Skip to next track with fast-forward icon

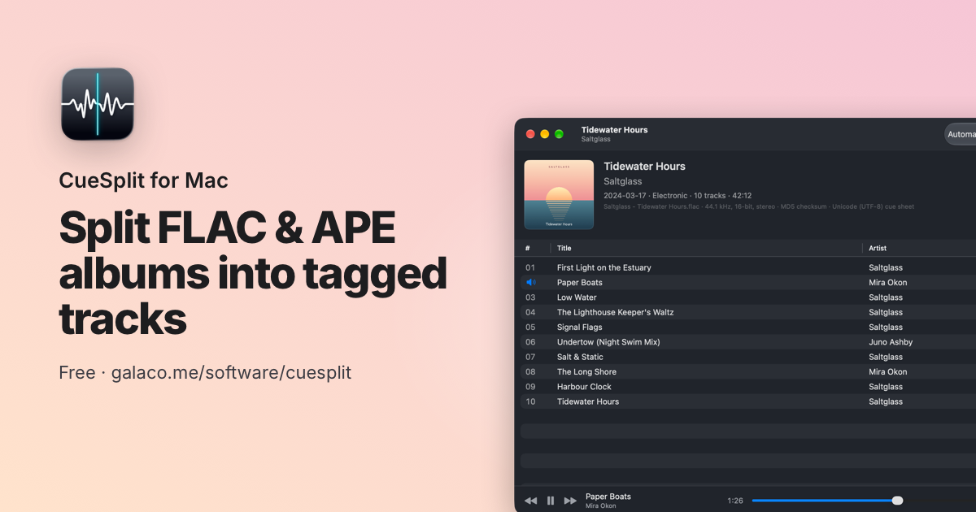571,501
